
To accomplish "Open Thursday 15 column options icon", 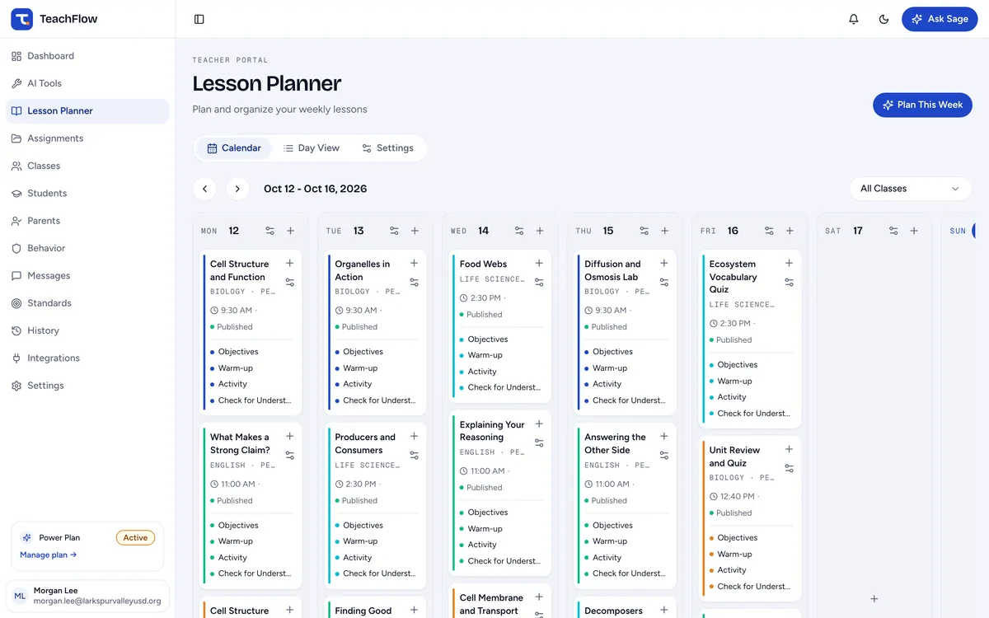I will (x=644, y=231).
